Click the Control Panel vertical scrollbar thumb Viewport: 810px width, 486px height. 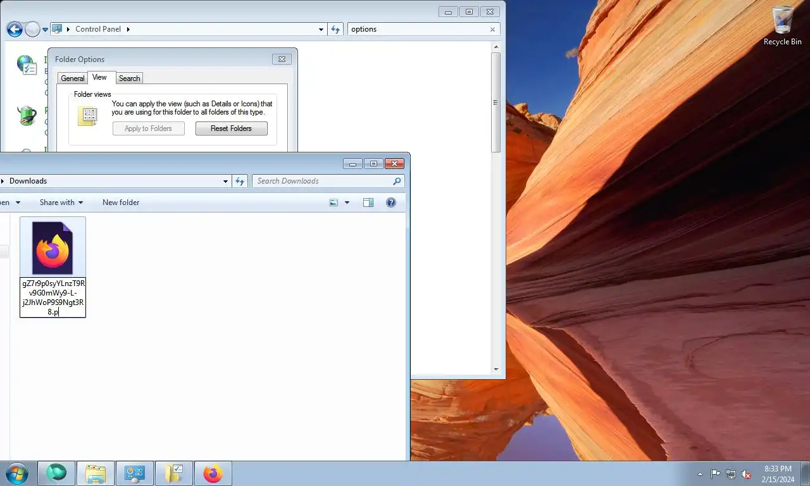pos(495,103)
